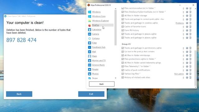199x112 pixels.
Task: Select the Mail app icon
Action: coord(90,52)
